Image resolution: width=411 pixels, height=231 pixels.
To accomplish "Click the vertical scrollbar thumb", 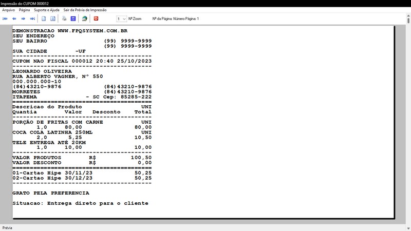I will tap(408, 21).
